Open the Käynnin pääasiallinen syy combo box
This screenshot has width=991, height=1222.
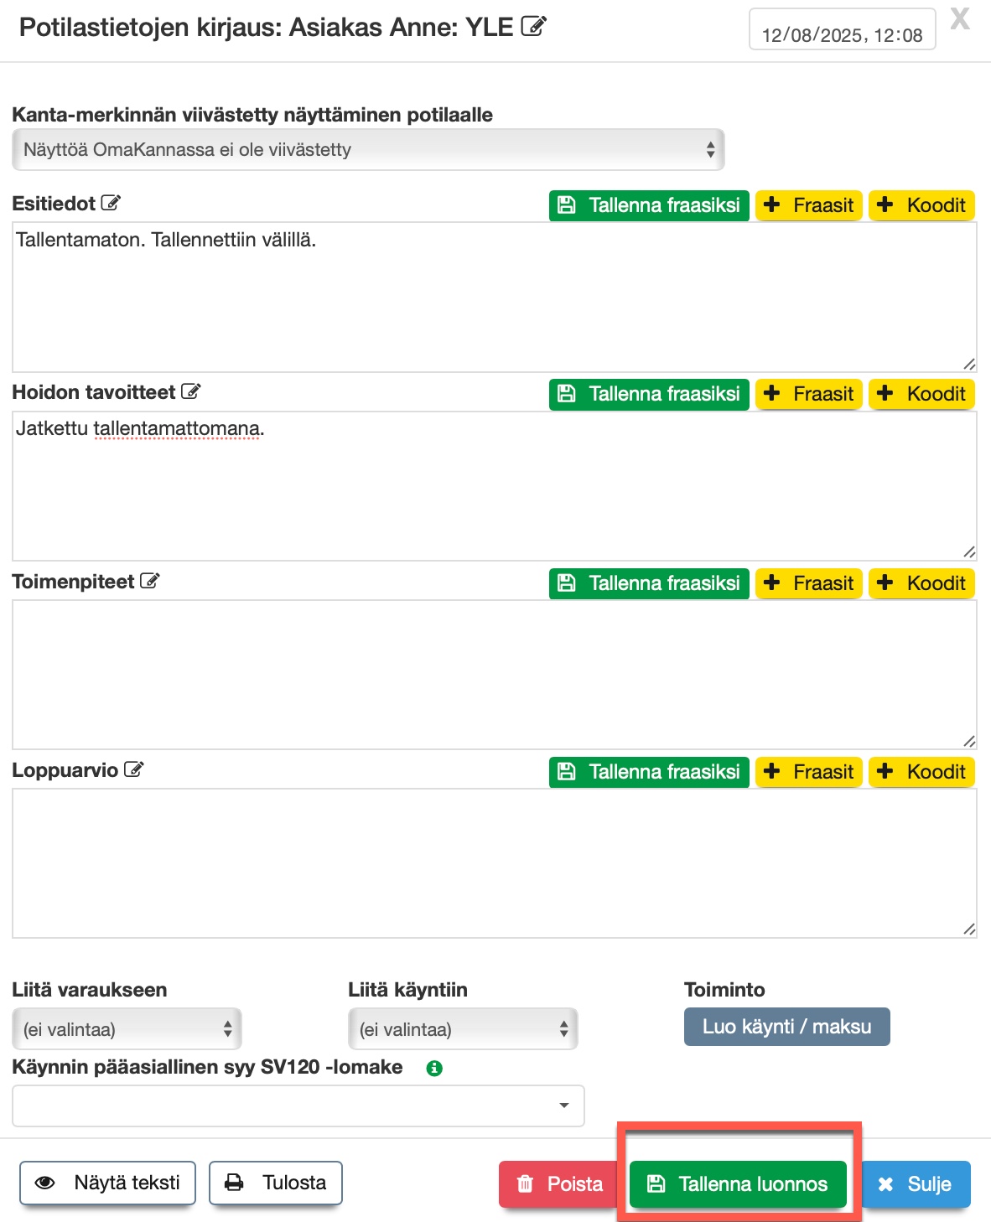coord(298,1105)
